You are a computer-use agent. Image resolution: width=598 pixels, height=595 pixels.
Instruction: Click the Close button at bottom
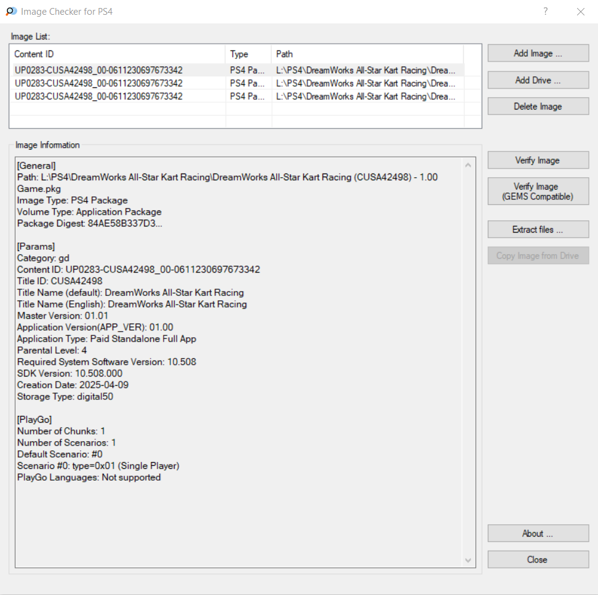pos(538,559)
